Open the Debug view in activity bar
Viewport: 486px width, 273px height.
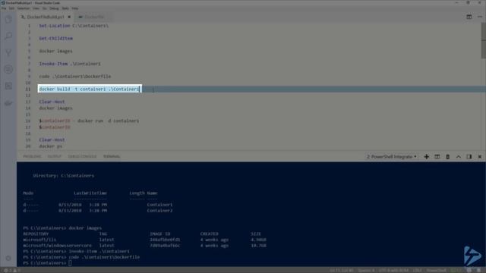click(x=8, y=69)
